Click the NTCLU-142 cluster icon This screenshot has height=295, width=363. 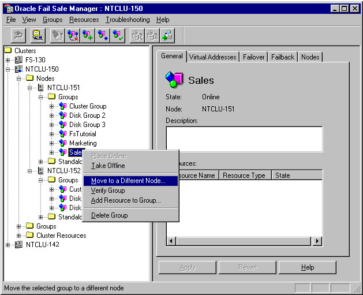pyautogui.click(x=18, y=245)
